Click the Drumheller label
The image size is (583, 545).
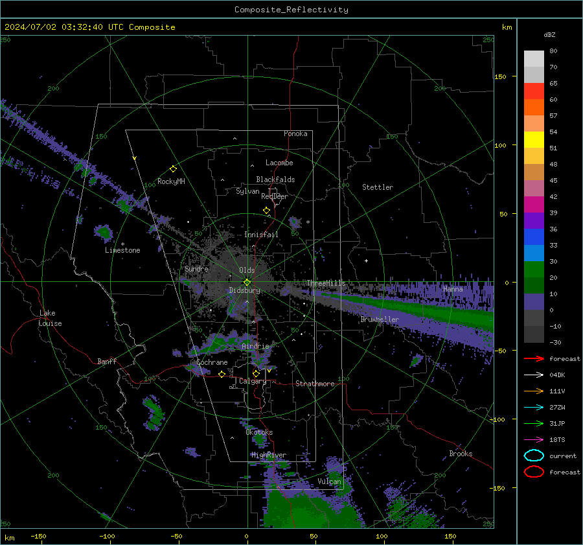(x=380, y=319)
